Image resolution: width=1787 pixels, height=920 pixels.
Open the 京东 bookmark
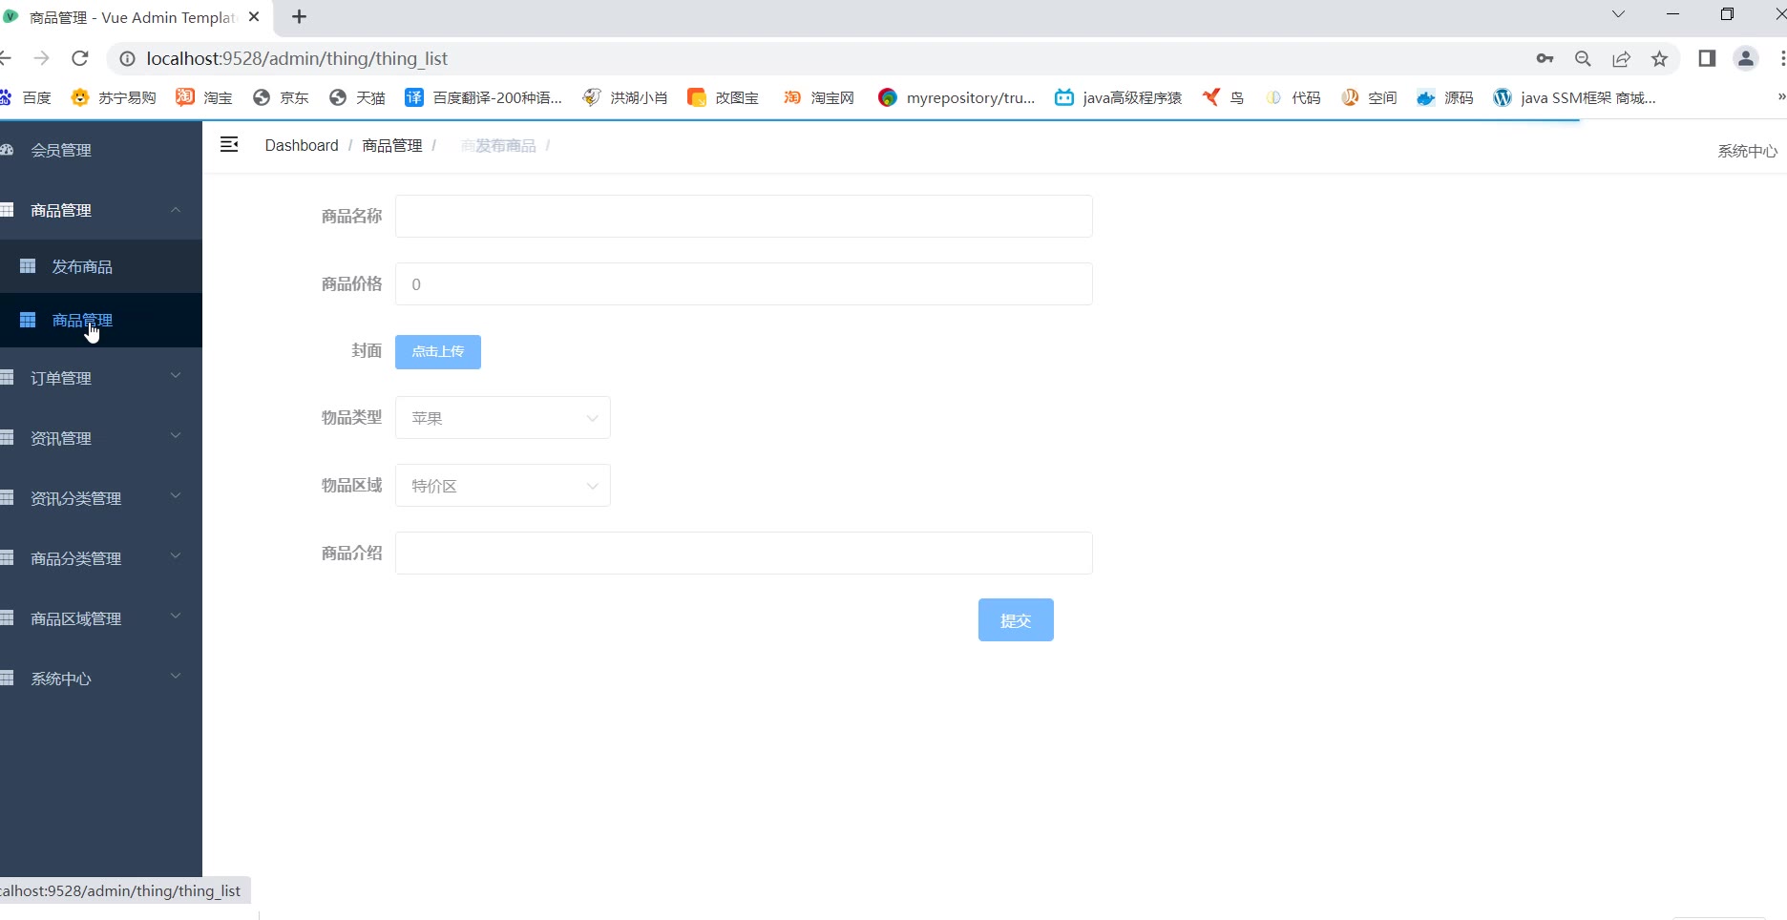[281, 97]
